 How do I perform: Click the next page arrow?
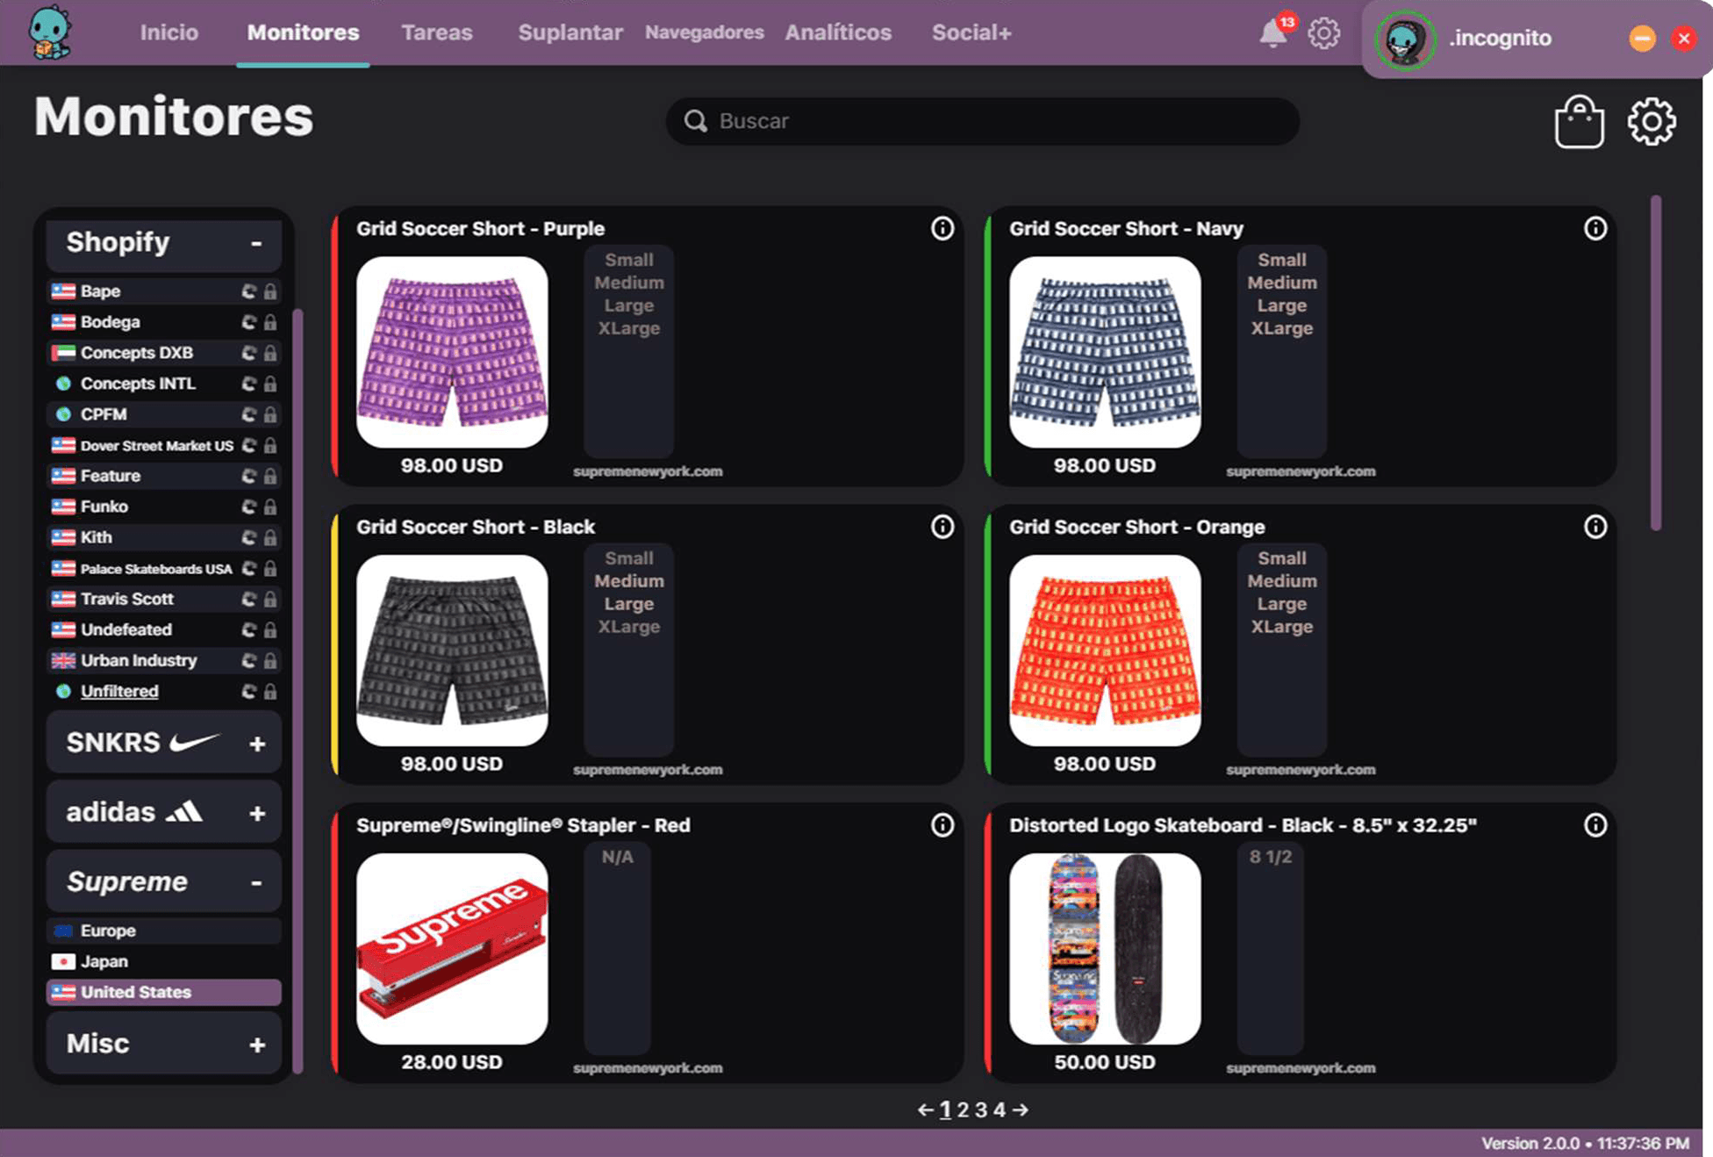[x=1020, y=1110]
